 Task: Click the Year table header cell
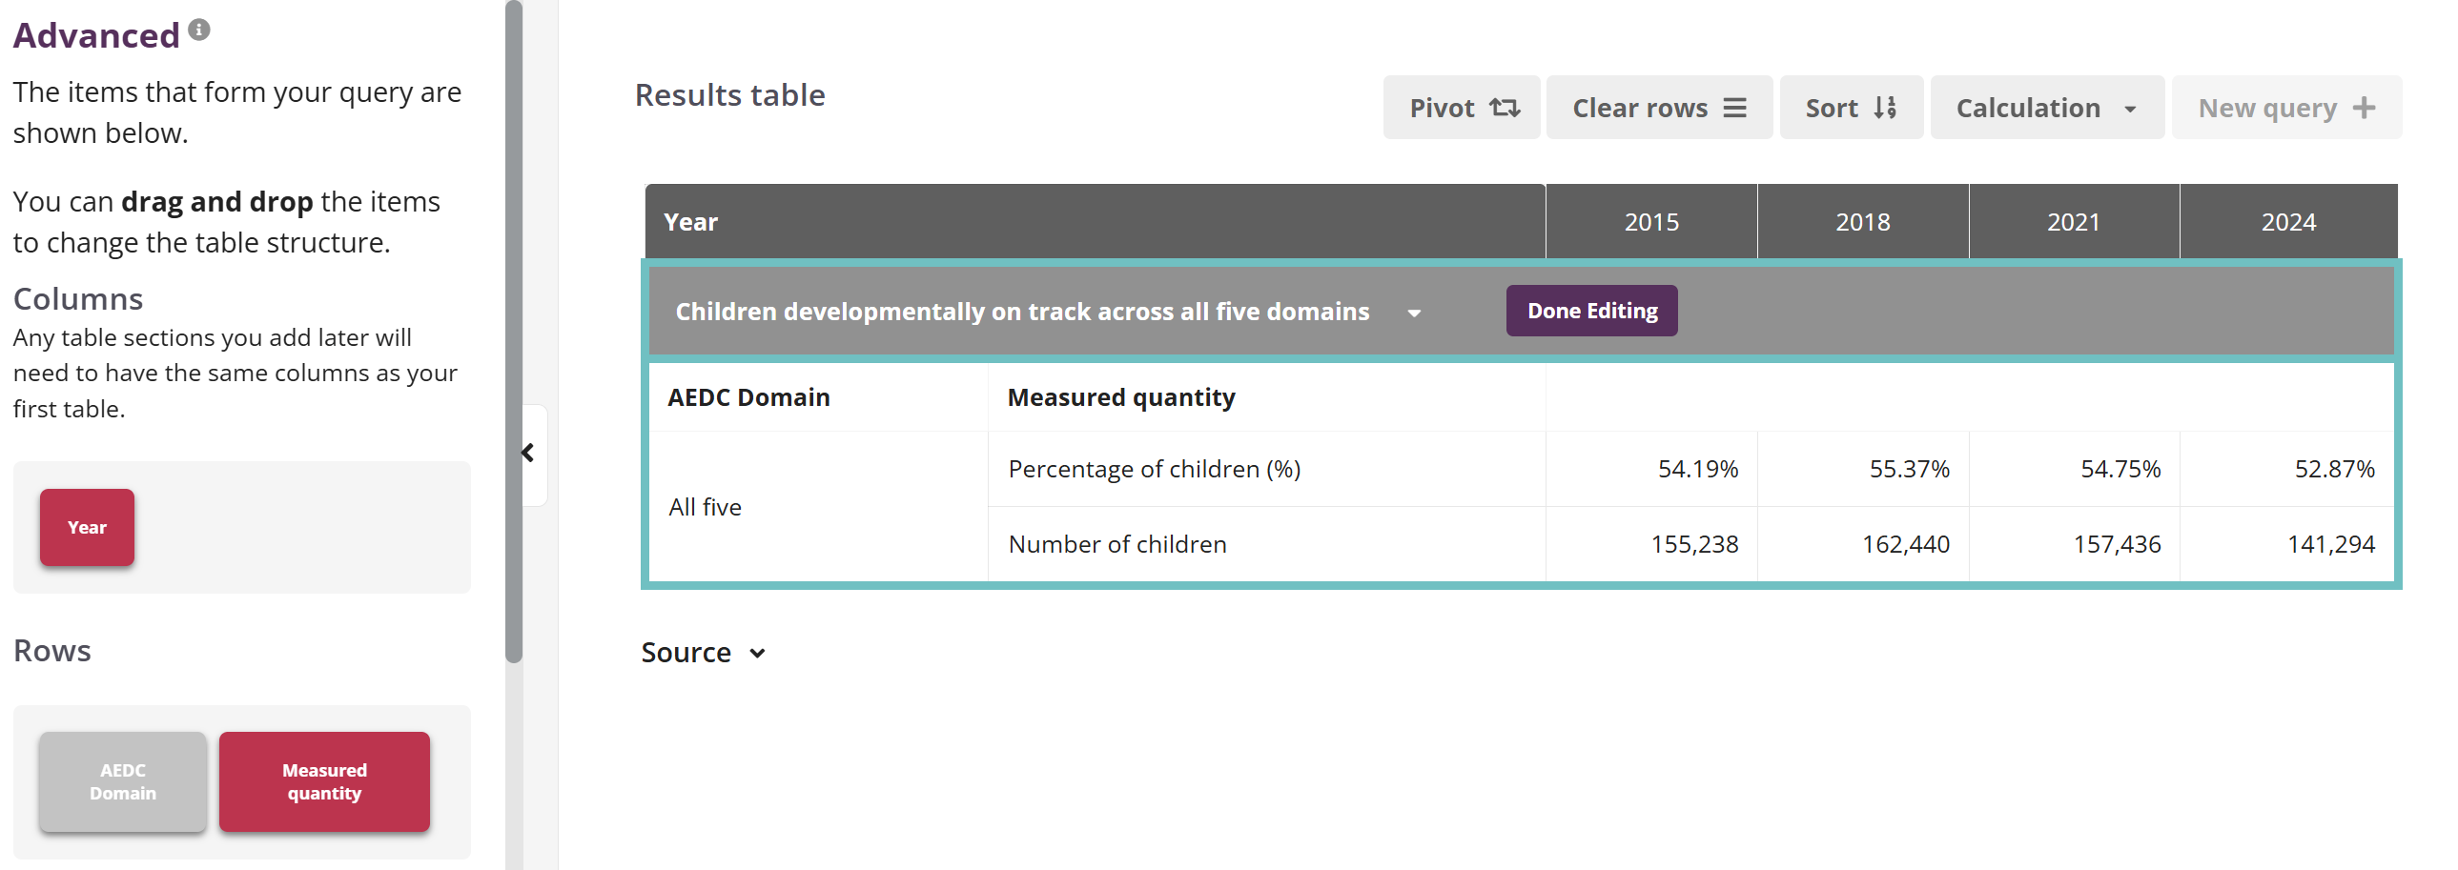click(690, 222)
